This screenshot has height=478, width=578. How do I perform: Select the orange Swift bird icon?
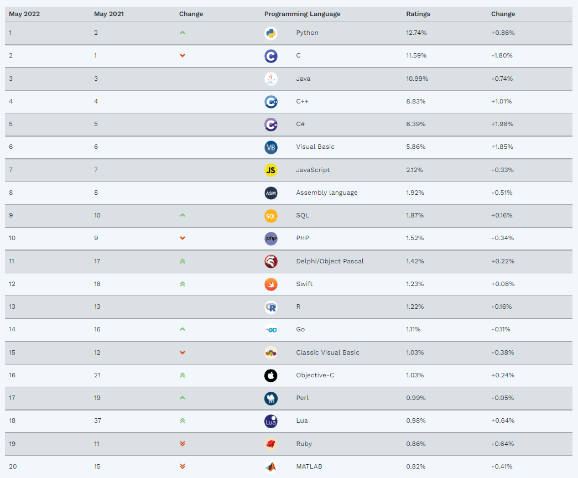point(271,284)
